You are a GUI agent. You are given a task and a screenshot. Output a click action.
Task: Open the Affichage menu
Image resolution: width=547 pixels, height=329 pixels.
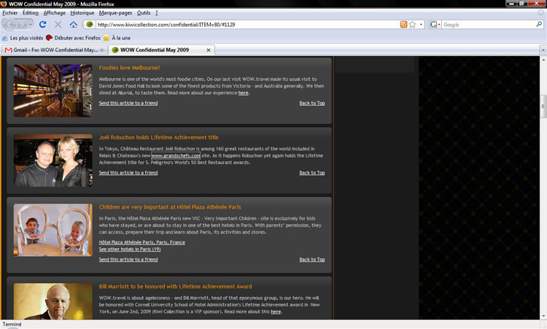click(55, 13)
